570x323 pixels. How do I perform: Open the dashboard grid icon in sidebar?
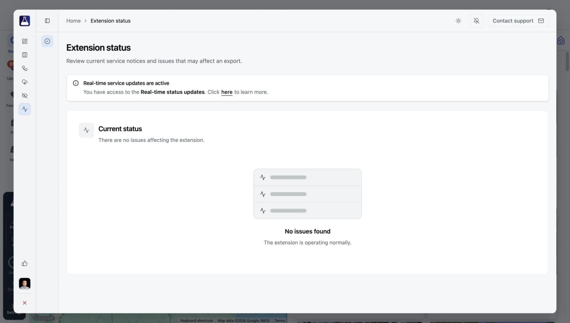[24, 41]
